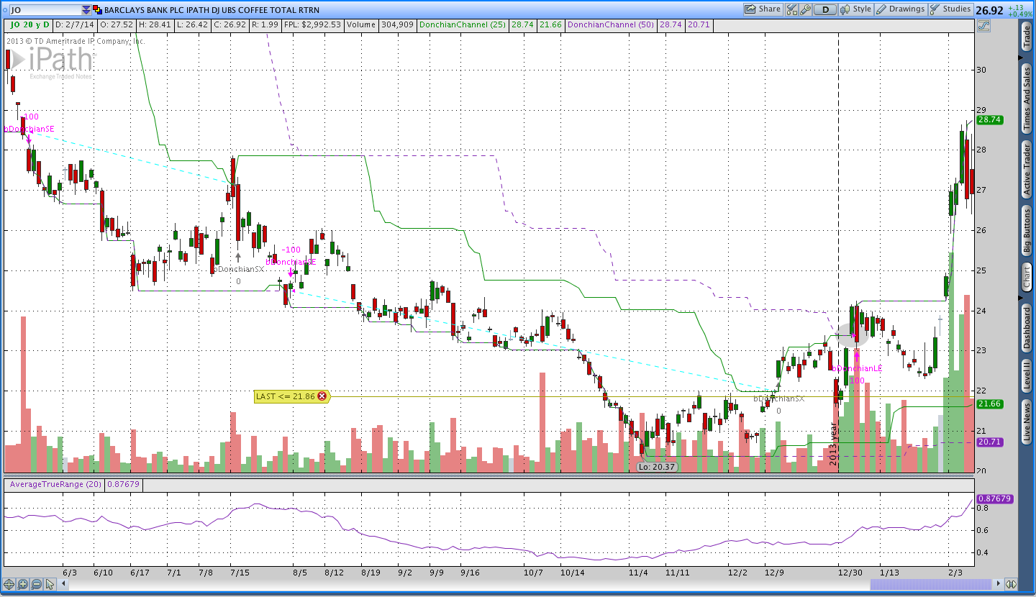Select the crosshair pan tool

(9, 584)
